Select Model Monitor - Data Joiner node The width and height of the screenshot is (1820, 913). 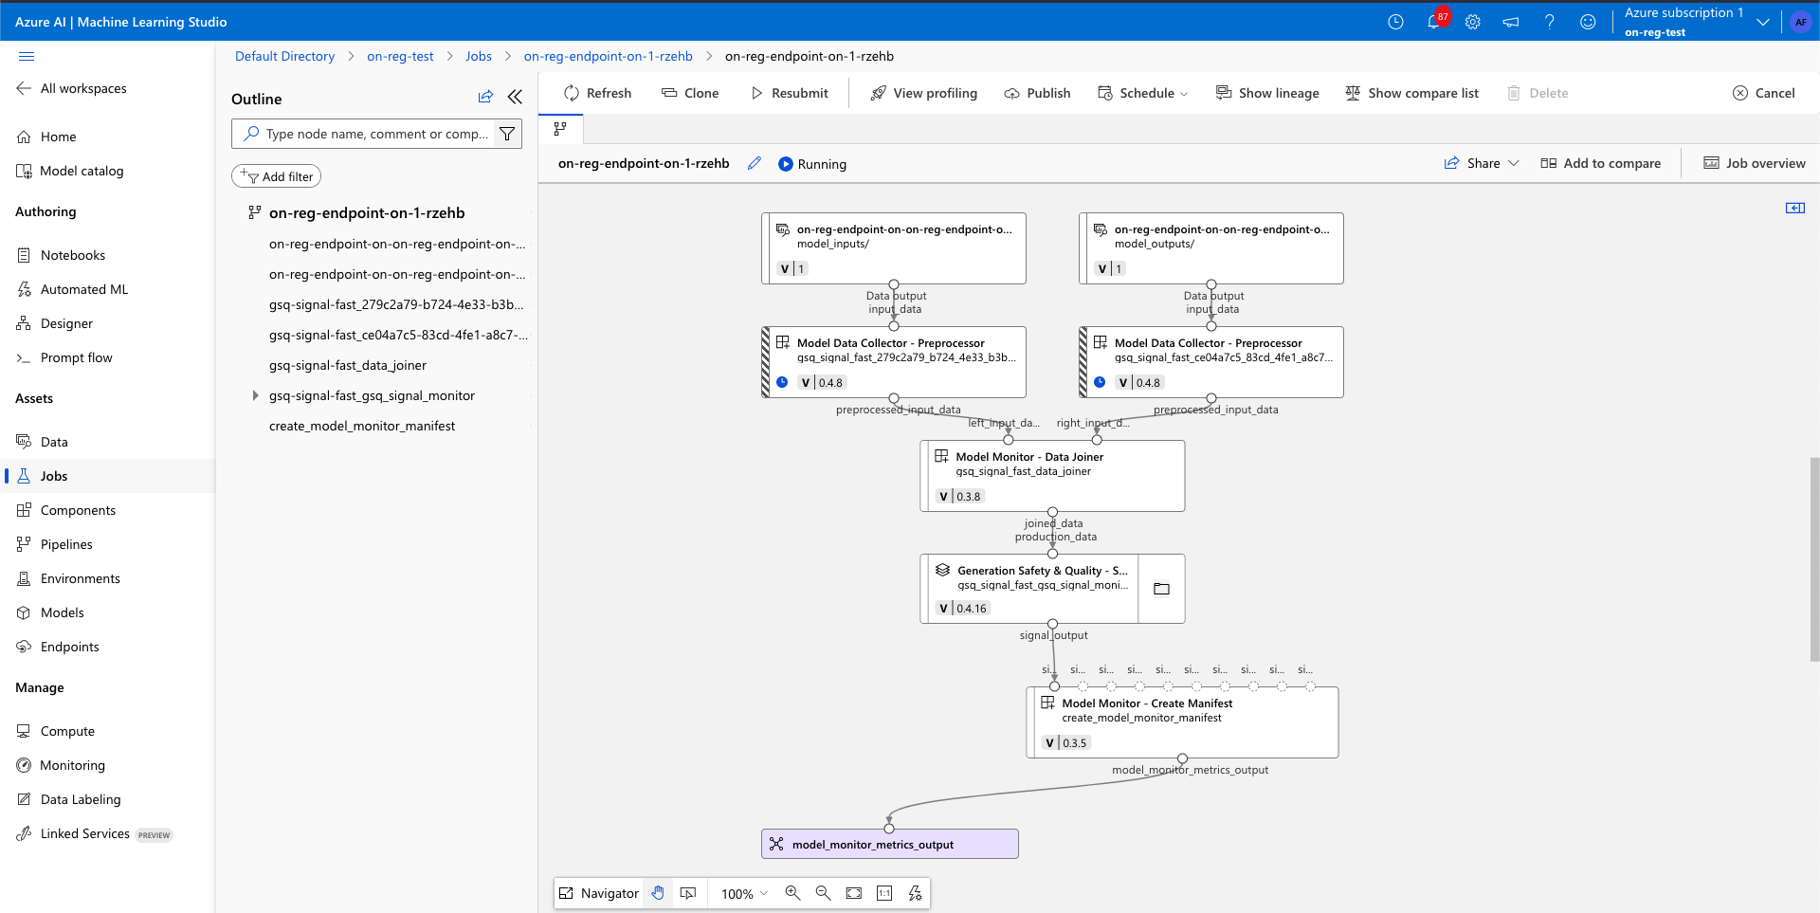pos(1052,475)
